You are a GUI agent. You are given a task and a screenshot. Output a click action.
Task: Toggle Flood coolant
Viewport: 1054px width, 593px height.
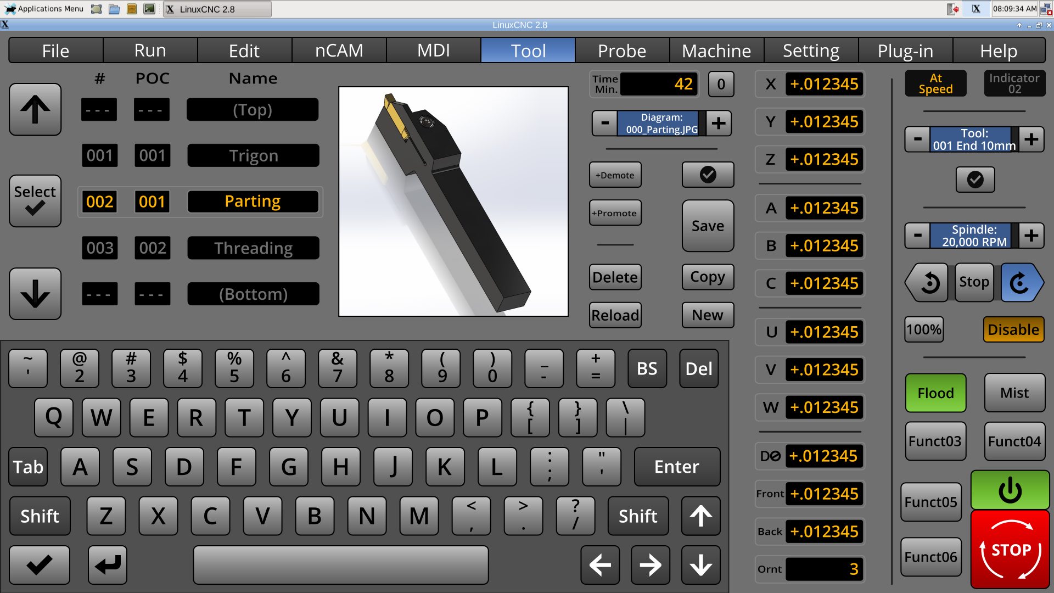tap(935, 393)
